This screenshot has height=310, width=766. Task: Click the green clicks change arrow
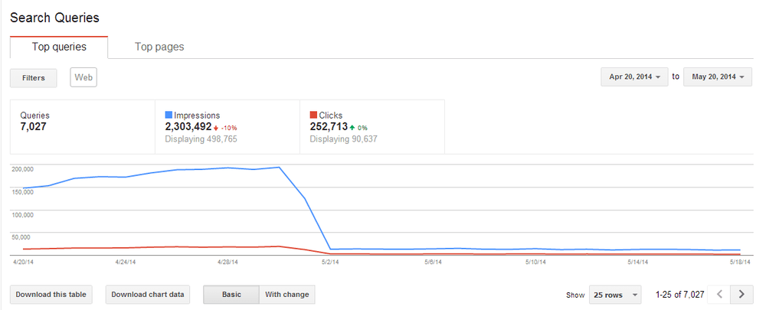coord(352,127)
